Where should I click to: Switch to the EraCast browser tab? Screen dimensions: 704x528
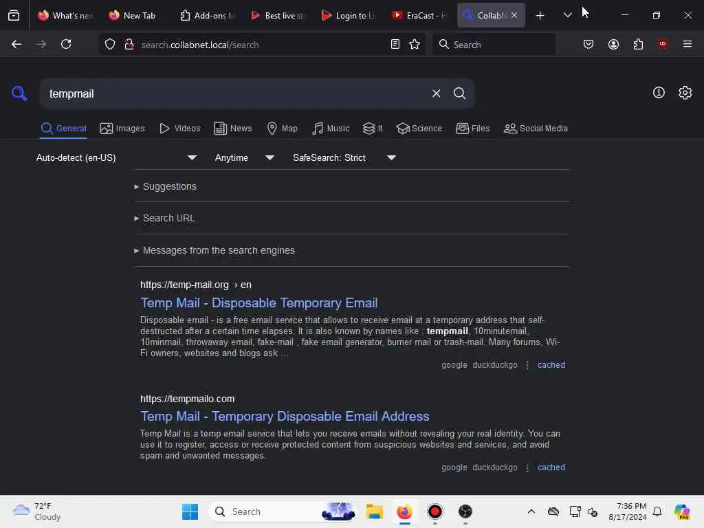419,15
